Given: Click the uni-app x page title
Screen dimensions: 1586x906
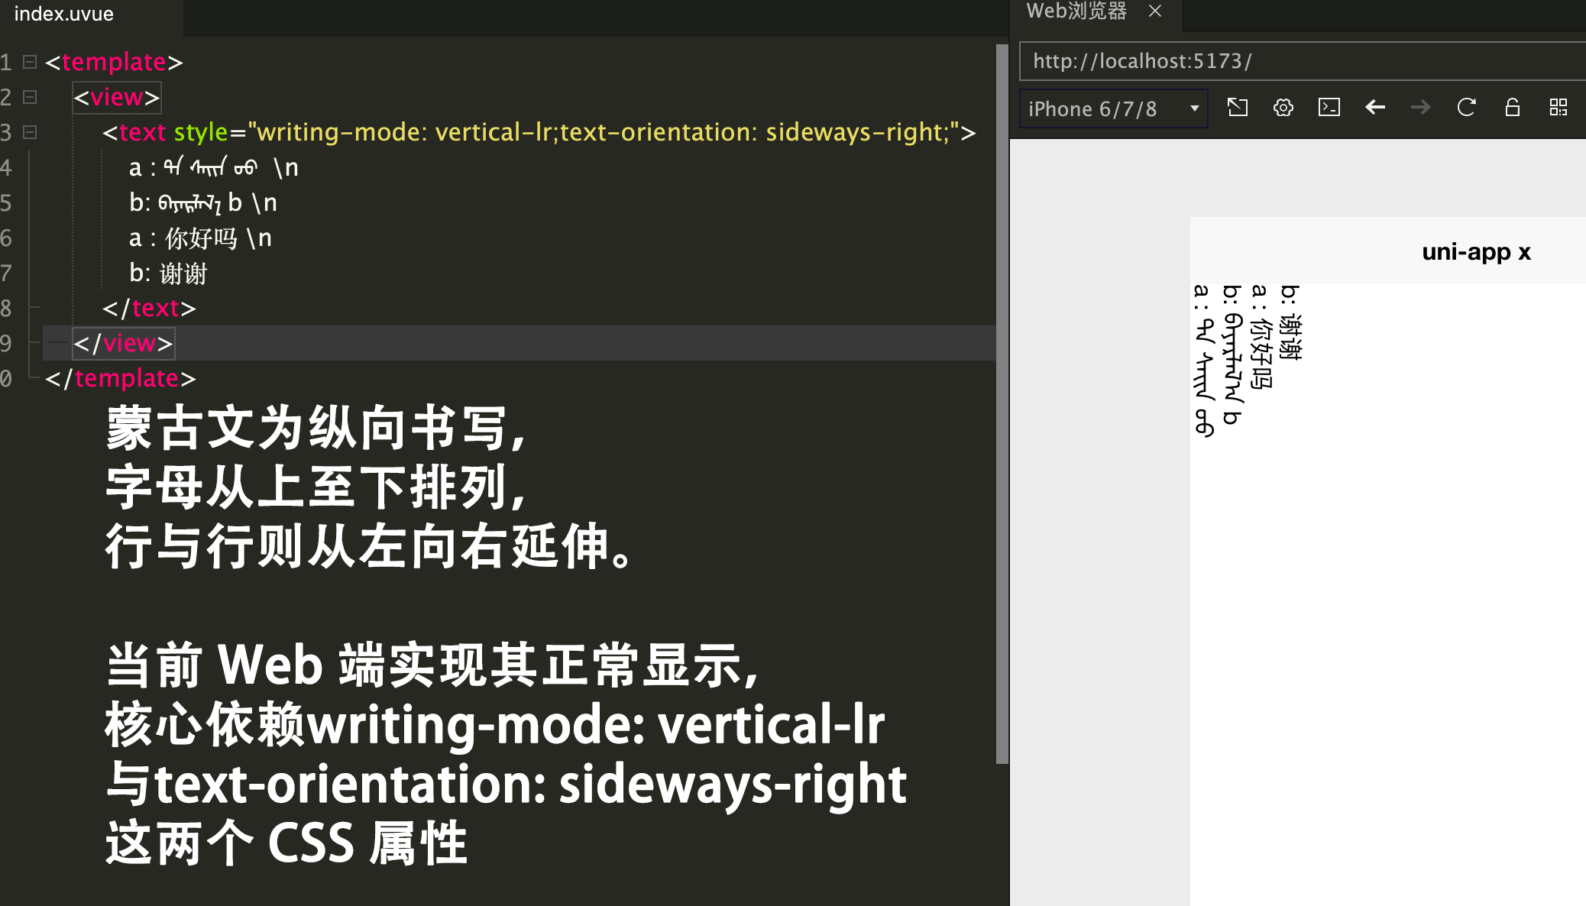Looking at the screenshot, I should tap(1476, 252).
